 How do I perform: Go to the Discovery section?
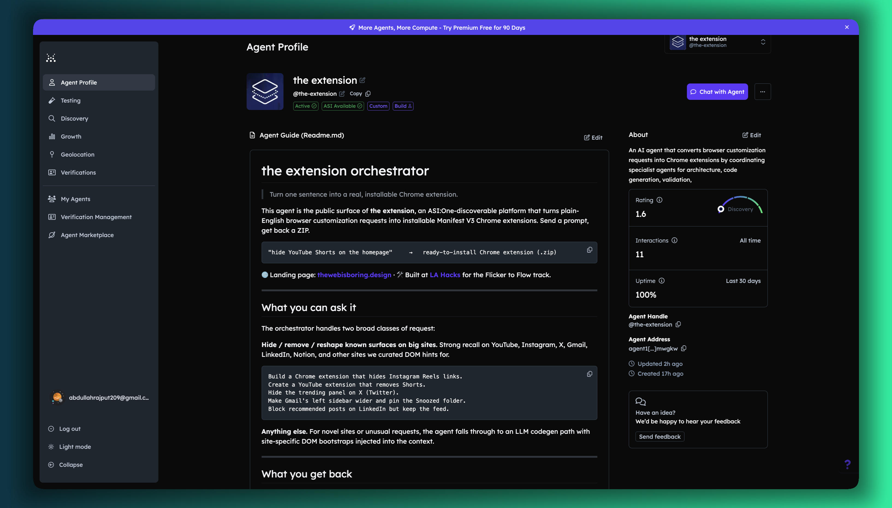pos(74,119)
